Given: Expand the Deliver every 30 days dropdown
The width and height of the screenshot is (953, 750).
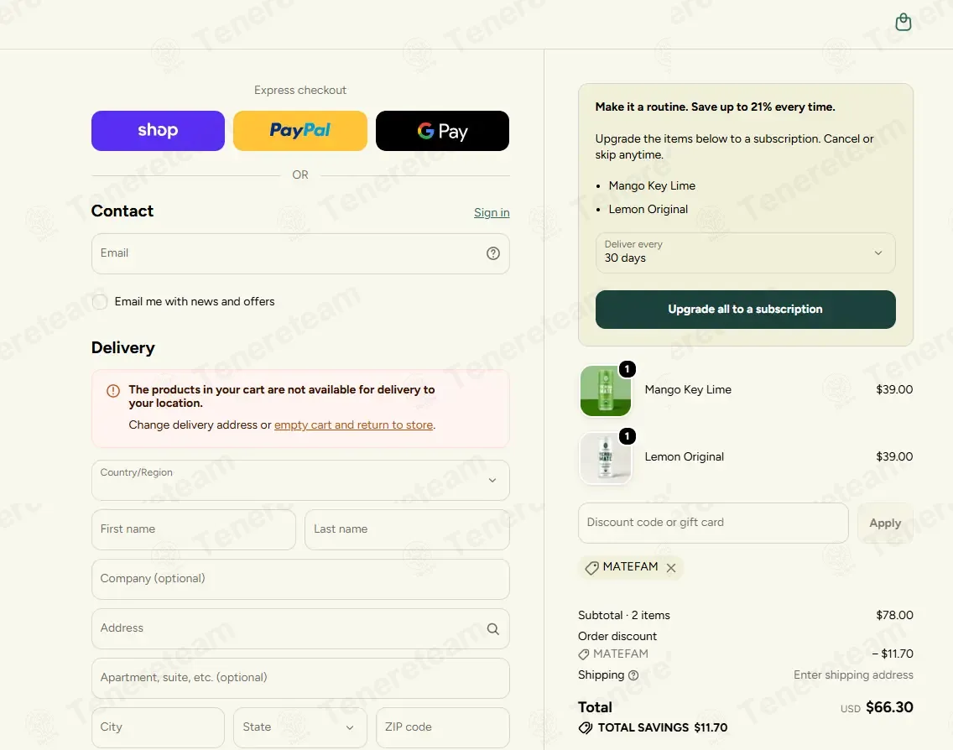Looking at the screenshot, I should point(745,253).
